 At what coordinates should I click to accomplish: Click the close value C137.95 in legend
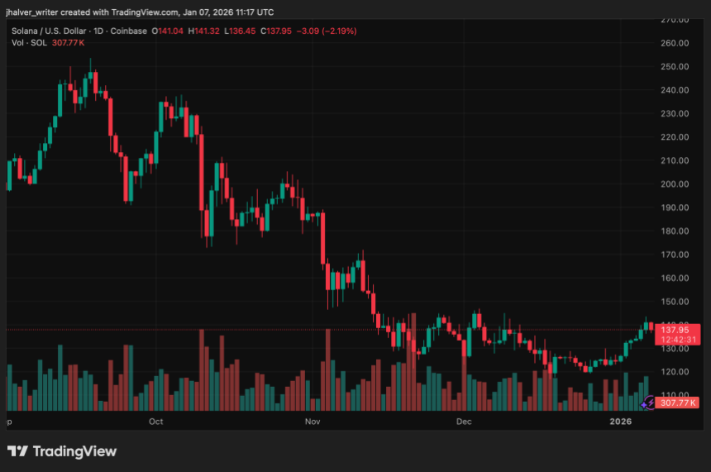point(275,31)
